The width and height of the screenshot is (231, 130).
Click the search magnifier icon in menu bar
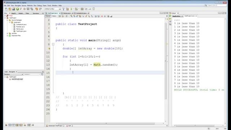point(206,5)
